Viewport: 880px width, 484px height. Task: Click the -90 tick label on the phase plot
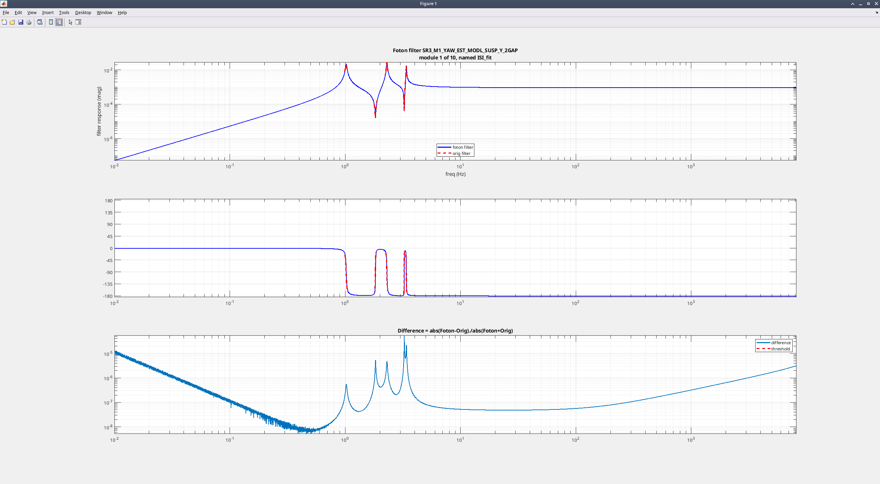(x=109, y=272)
